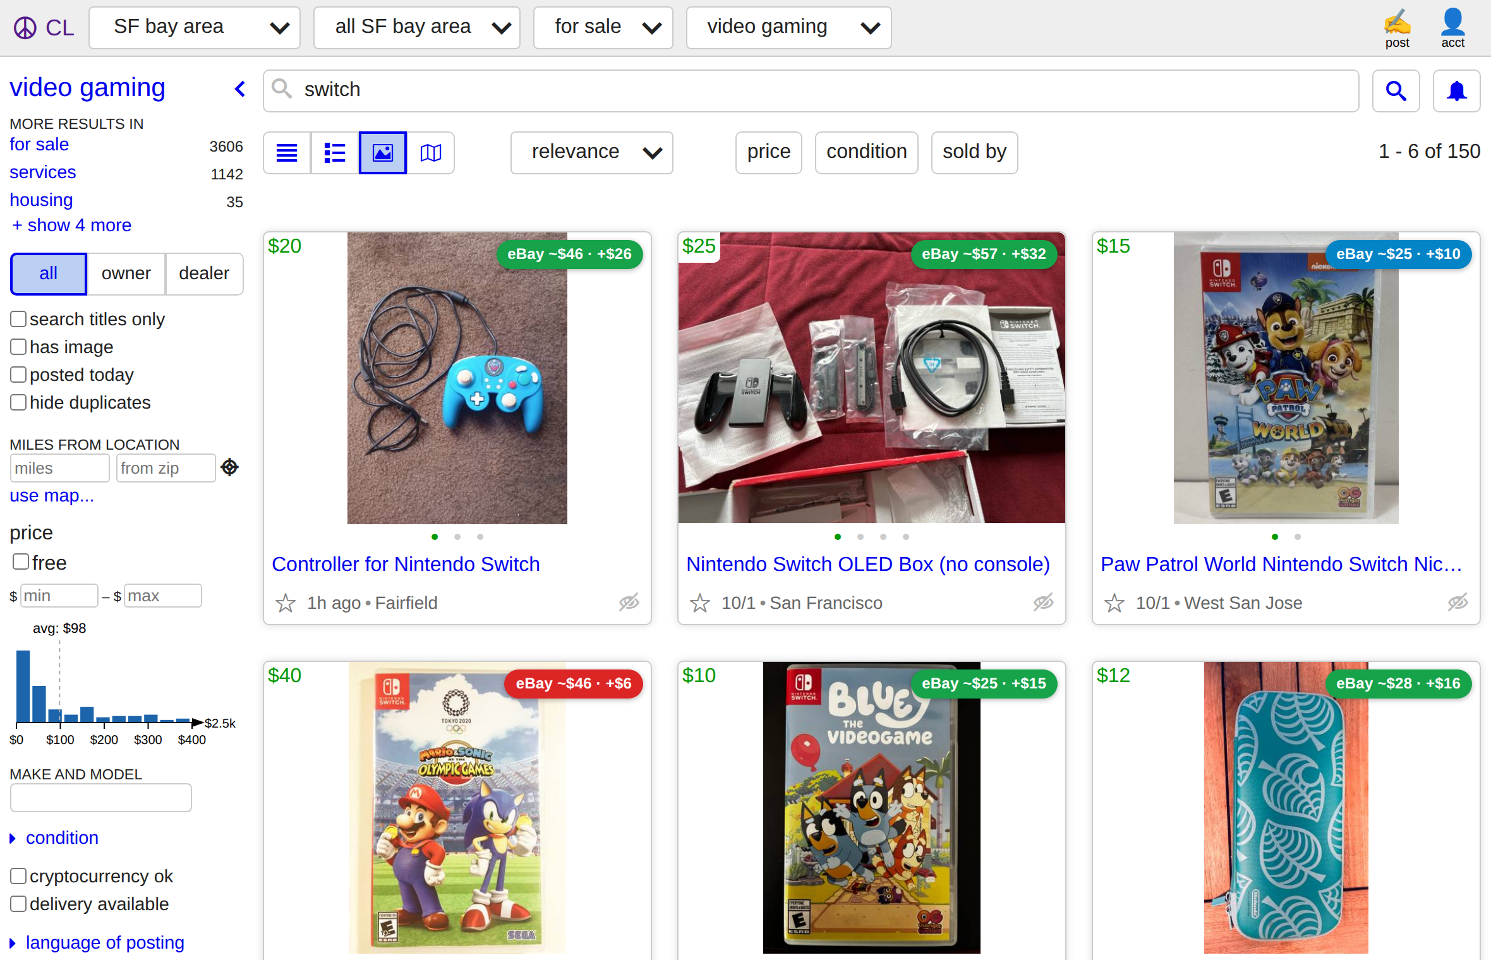Collapse sidebar with the left chevron icon
The image size is (1491, 960).
coord(239,89)
